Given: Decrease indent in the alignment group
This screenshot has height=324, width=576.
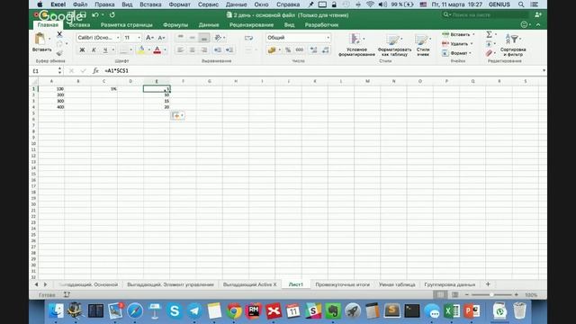Looking at the screenshot, I should pos(218,50).
